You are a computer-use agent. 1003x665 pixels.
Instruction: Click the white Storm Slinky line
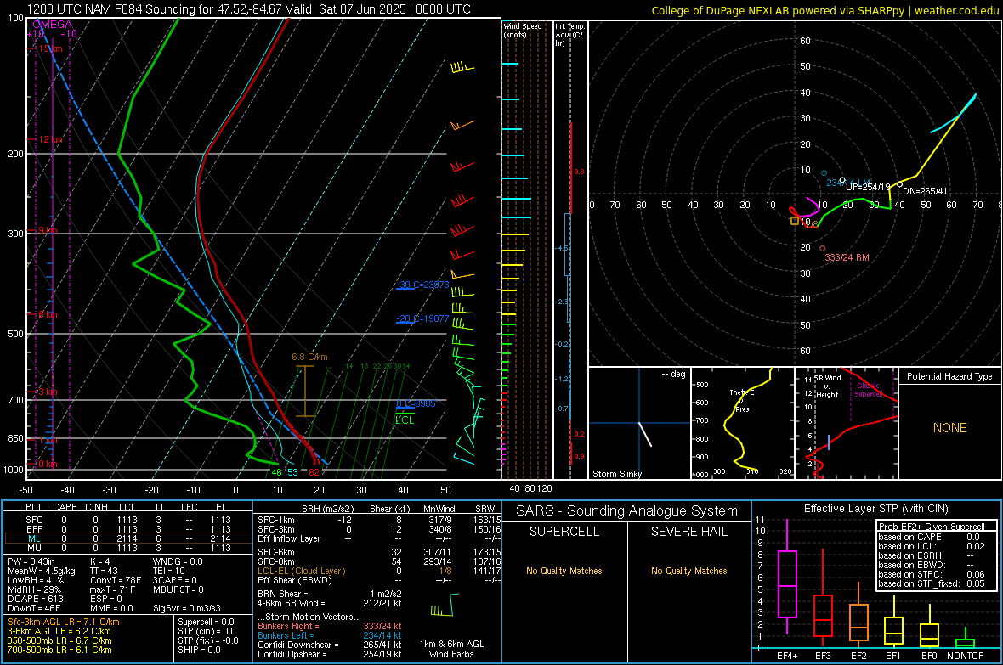pyautogui.click(x=645, y=434)
